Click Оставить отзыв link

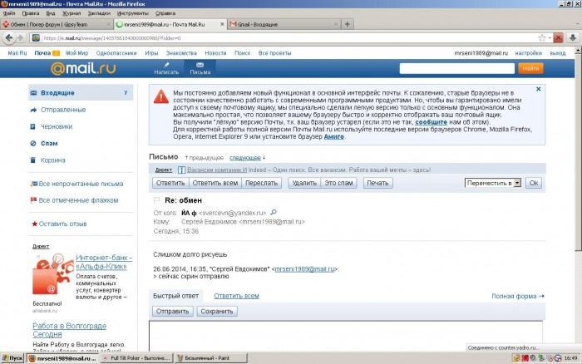62,224
